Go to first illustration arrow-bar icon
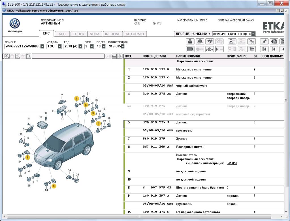The height and width of the screenshot is (221, 290). [x=264, y=49]
